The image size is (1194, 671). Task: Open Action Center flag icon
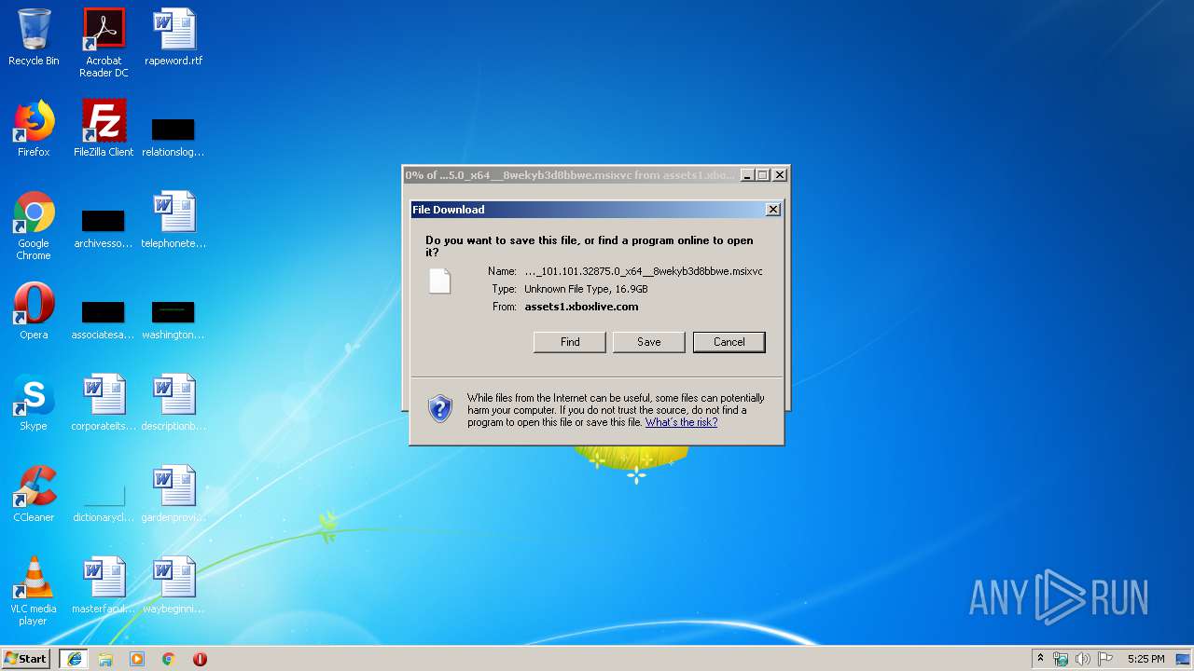(x=1105, y=659)
